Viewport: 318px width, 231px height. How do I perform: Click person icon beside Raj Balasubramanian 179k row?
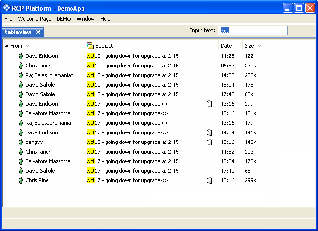point(21,123)
